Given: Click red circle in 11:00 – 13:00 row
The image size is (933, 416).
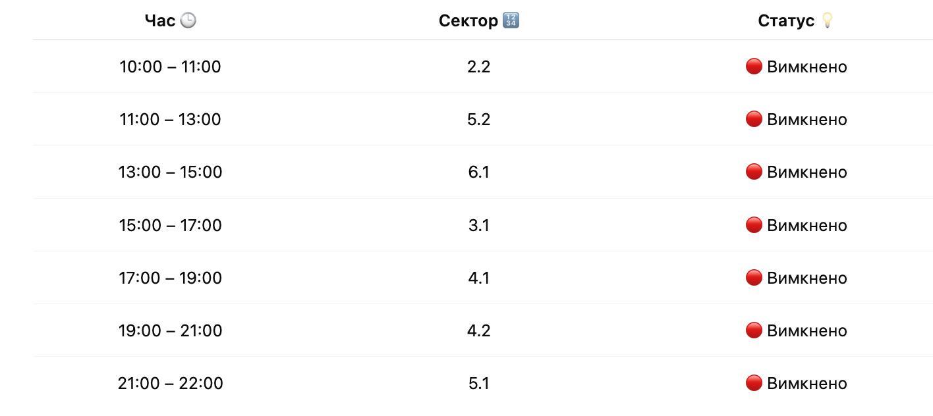Looking at the screenshot, I should pyautogui.click(x=754, y=119).
